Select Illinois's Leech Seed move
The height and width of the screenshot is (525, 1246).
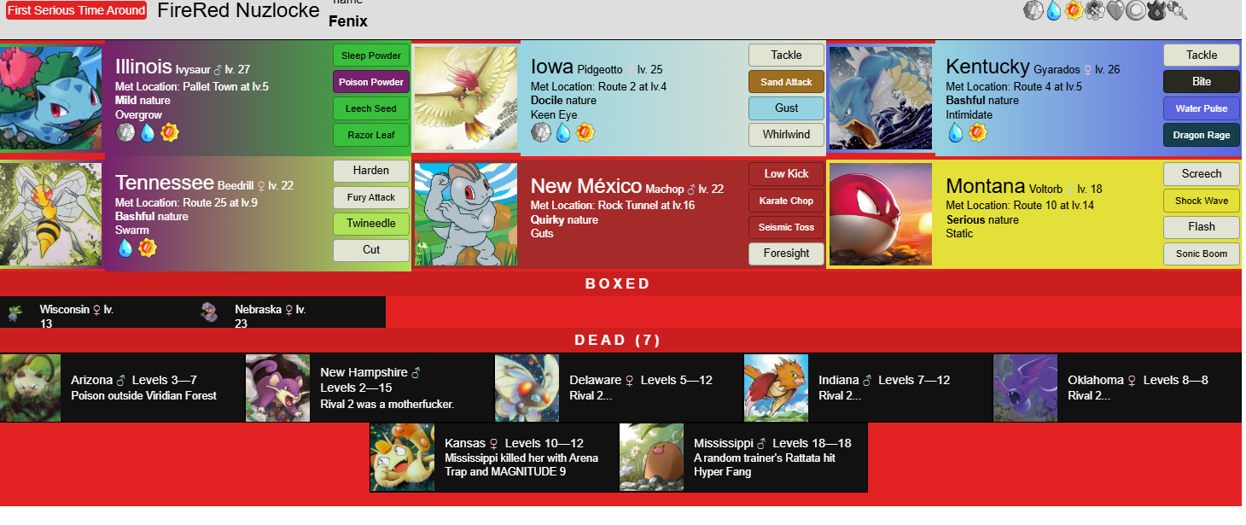click(371, 108)
